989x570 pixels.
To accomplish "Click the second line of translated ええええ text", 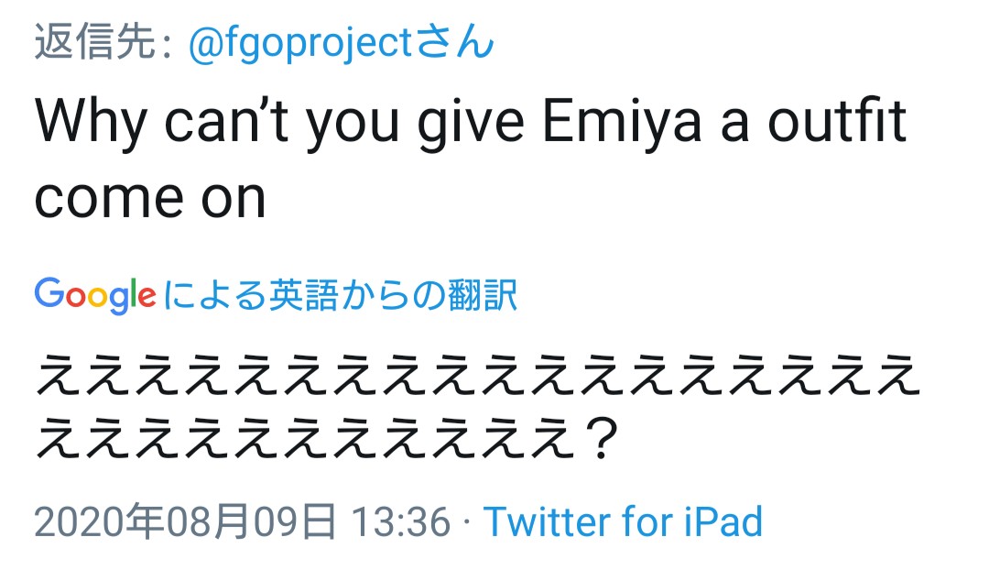I will (x=302, y=443).
